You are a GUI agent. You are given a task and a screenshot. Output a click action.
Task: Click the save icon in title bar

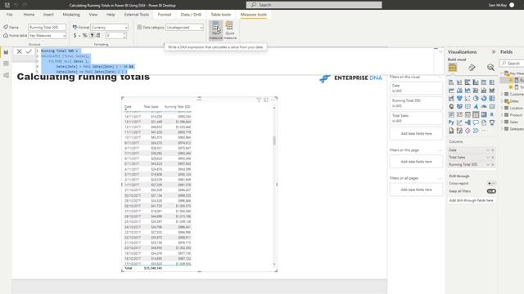(x=7, y=5)
